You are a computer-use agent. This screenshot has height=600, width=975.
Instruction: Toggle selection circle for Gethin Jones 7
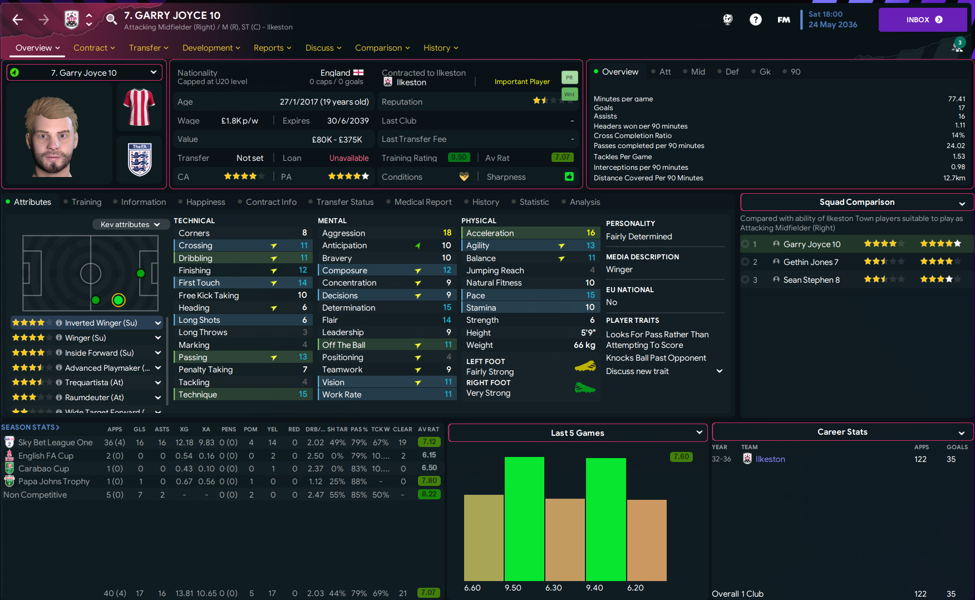pos(745,262)
